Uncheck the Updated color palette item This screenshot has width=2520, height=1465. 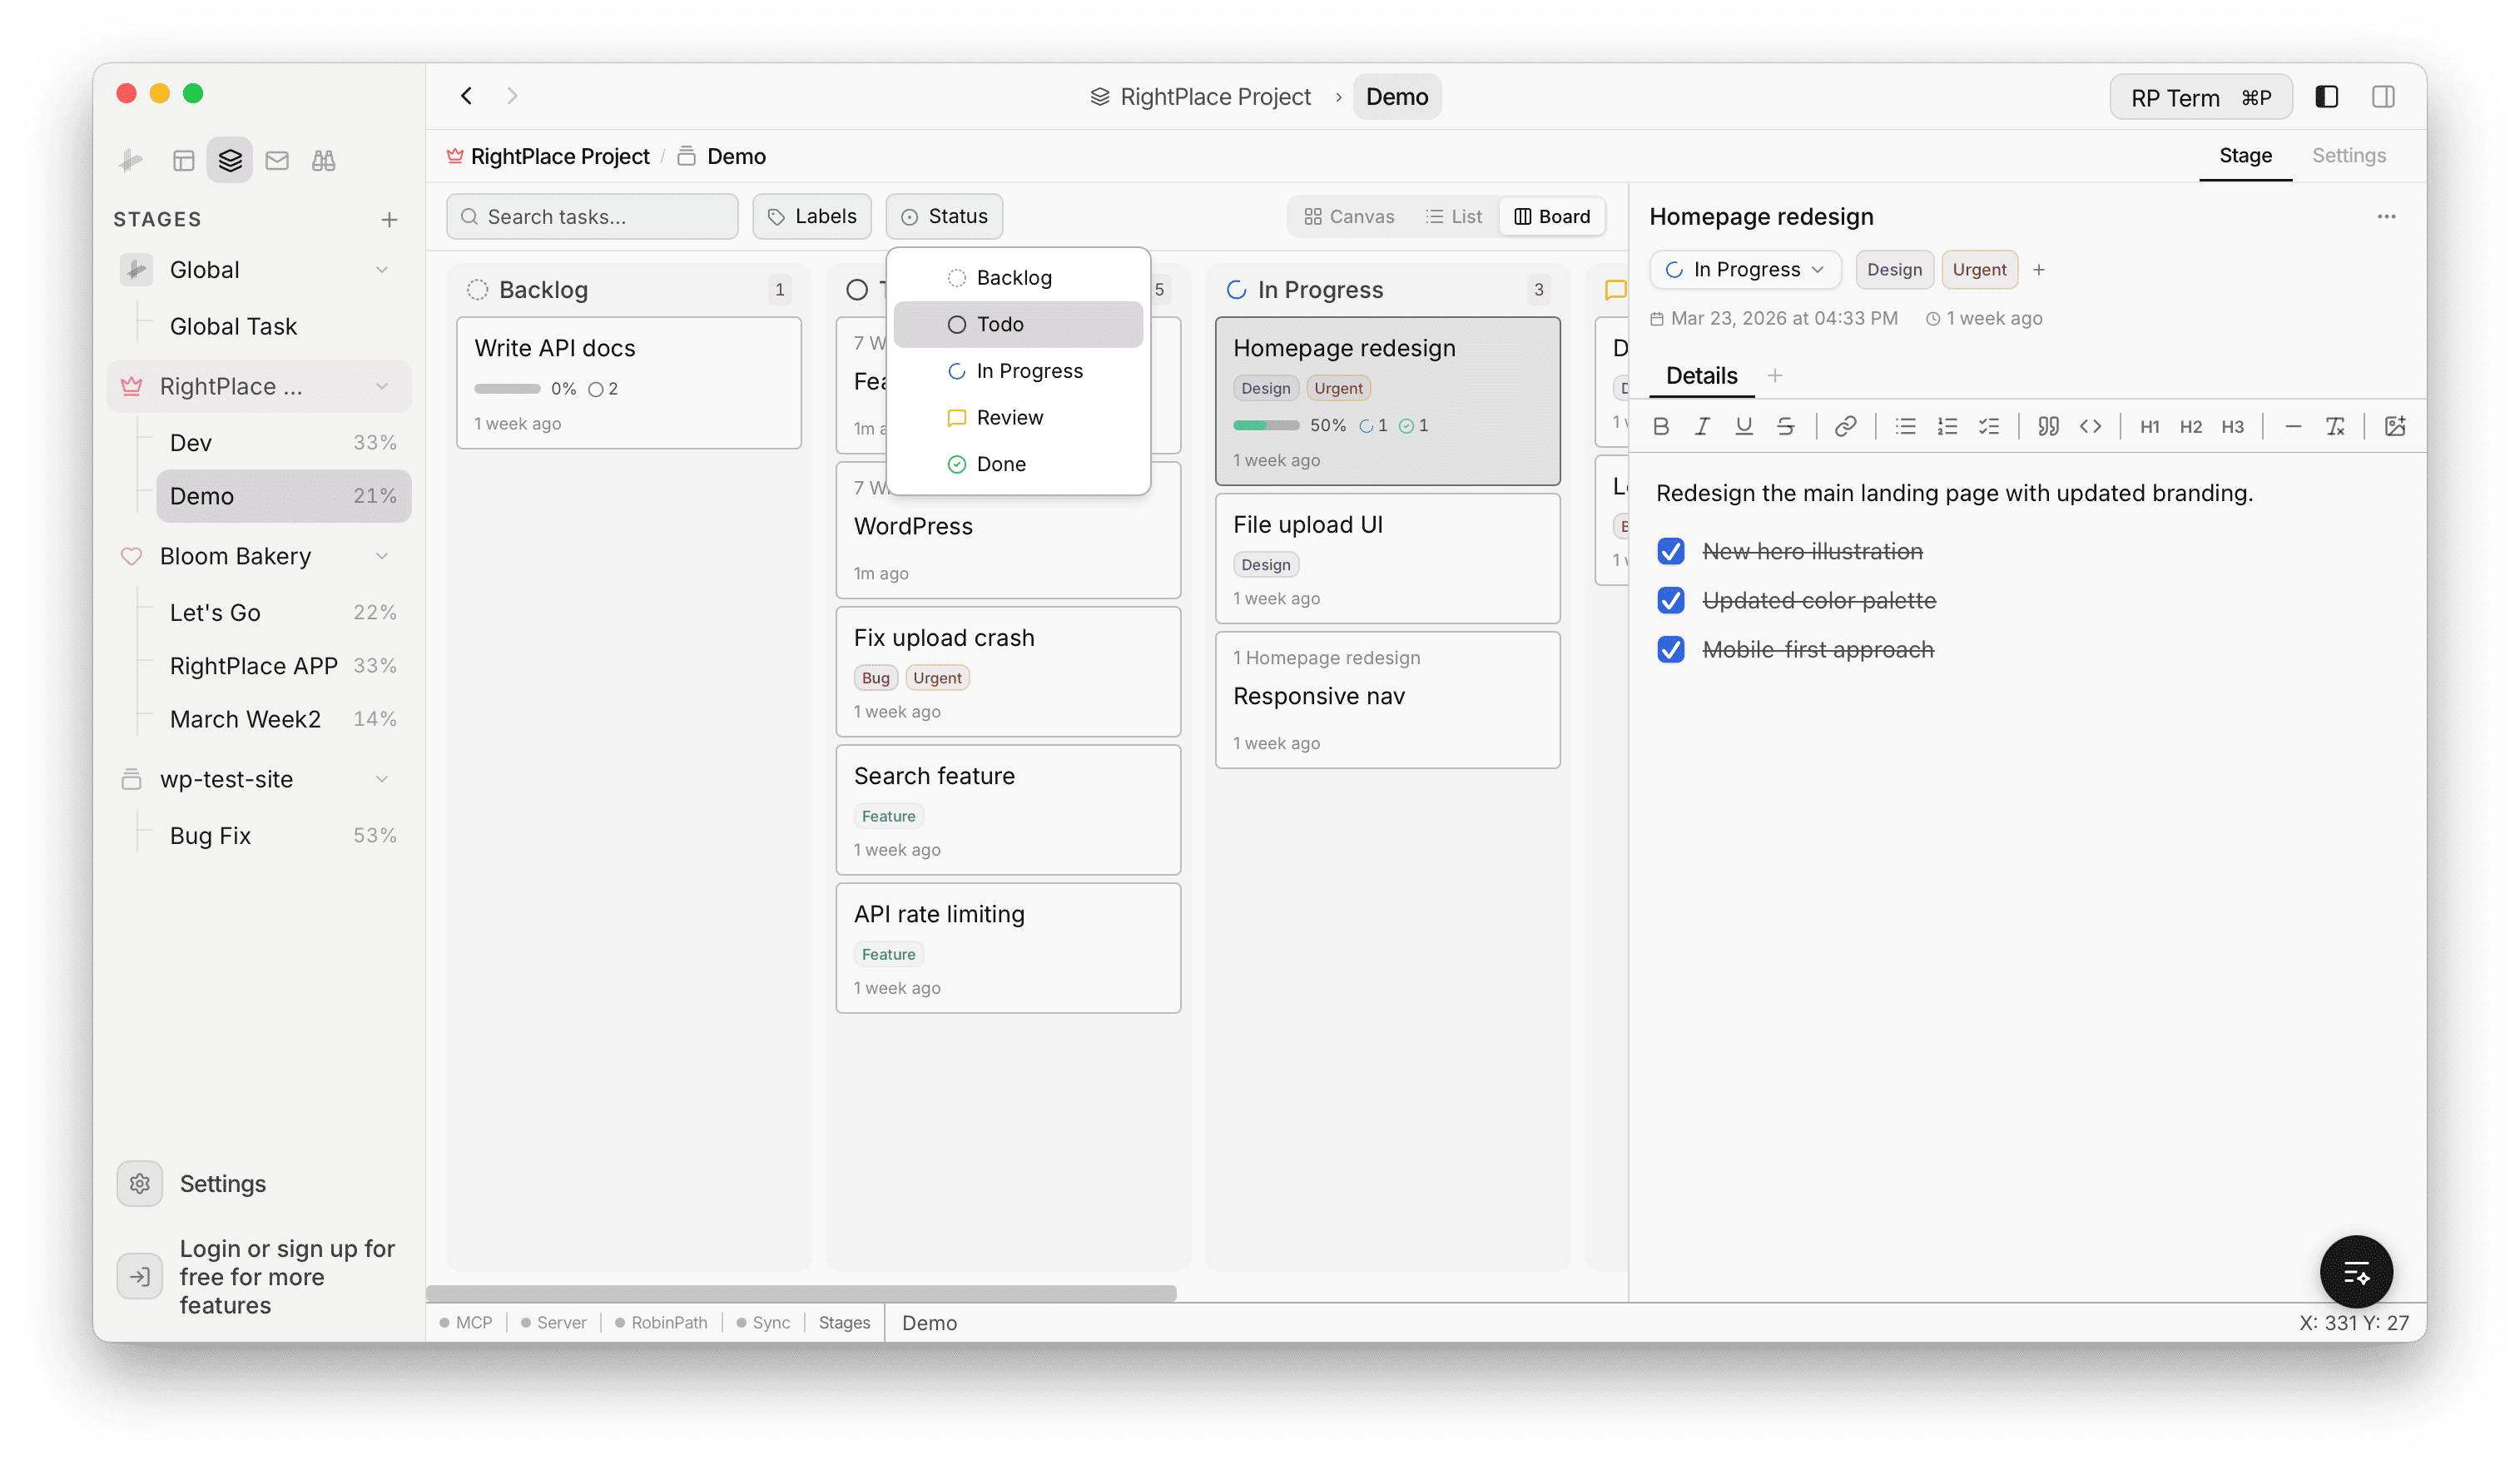[x=1671, y=600]
